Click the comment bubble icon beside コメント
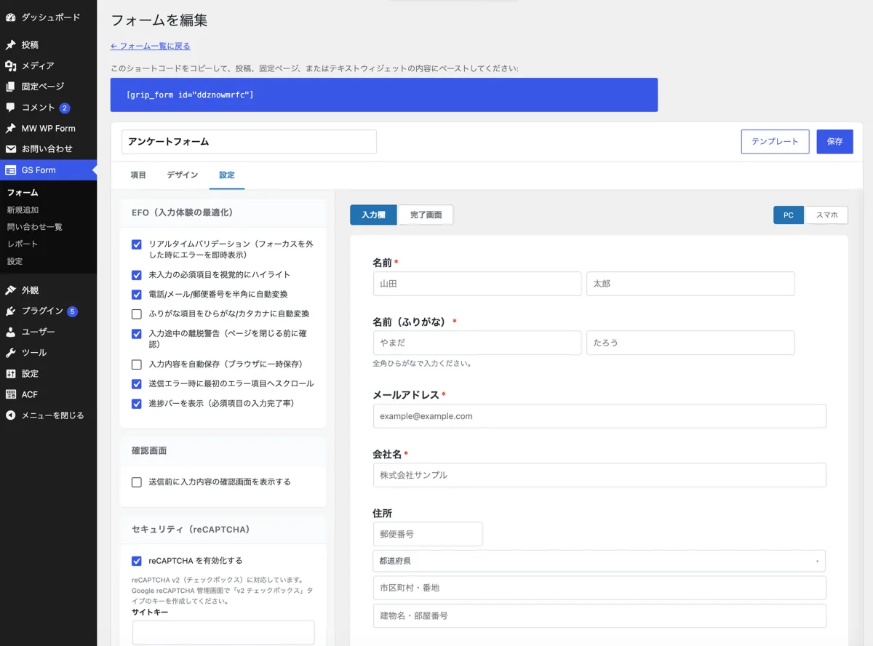The height and width of the screenshot is (646, 873). [x=10, y=107]
